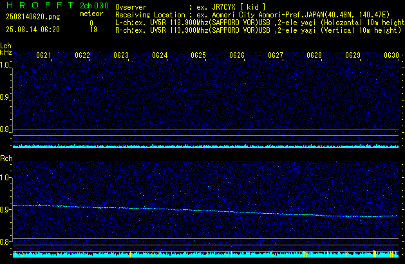Click the Rch 0.9 kHz axis label
Image resolution: width=405 pixels, height=264 pixels.
(5, 210)
